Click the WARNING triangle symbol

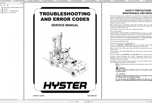coord(117,68)
